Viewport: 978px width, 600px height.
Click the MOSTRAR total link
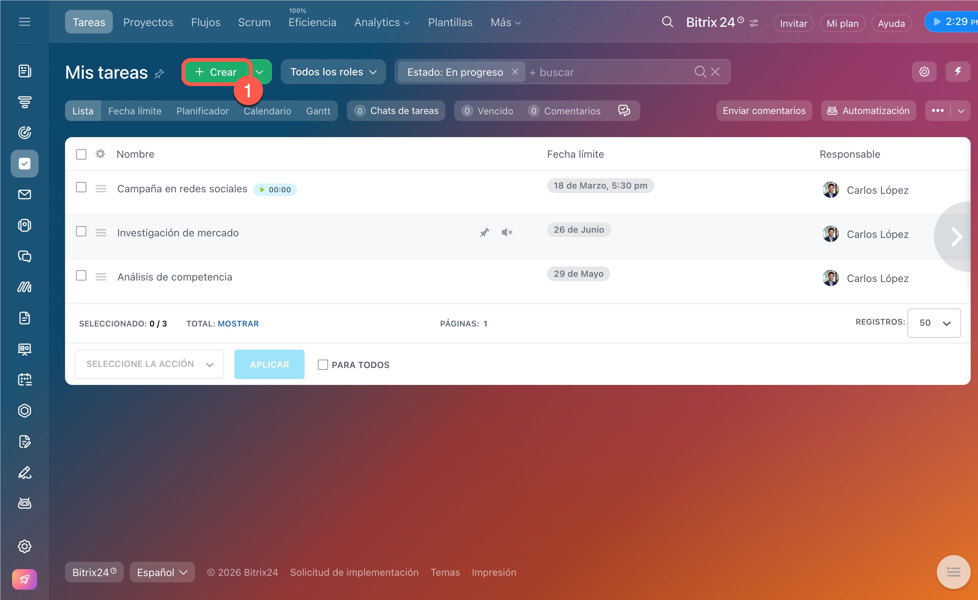238,324
